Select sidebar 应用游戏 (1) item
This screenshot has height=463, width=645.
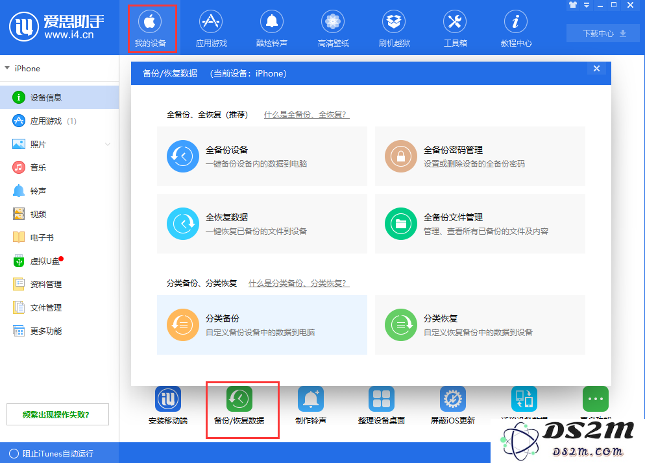click(59, 121)
